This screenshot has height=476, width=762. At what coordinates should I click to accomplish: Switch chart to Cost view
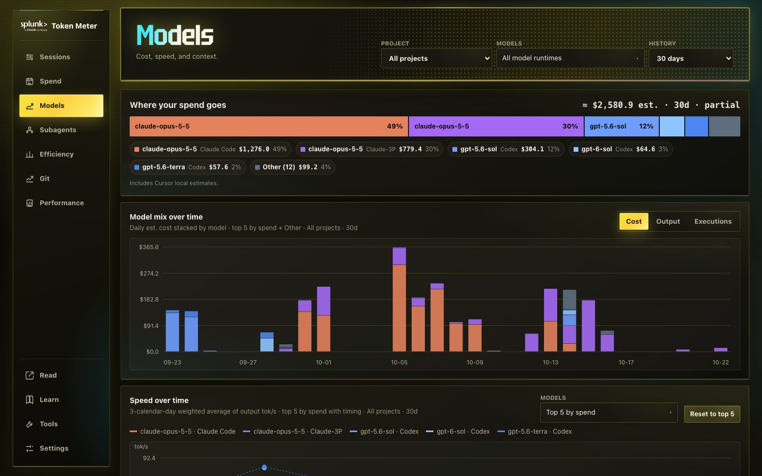634,222
